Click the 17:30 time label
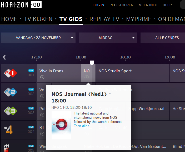 pyautogui.click(x=36, y=57)
